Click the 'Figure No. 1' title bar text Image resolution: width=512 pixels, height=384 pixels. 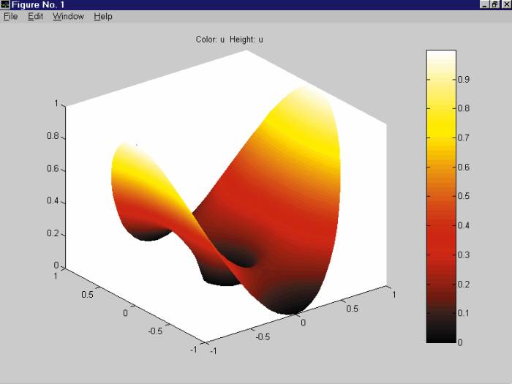click(38, 5)
